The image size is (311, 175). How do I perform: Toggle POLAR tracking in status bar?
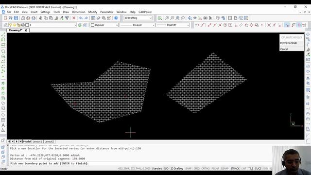(x=215, y=169)
